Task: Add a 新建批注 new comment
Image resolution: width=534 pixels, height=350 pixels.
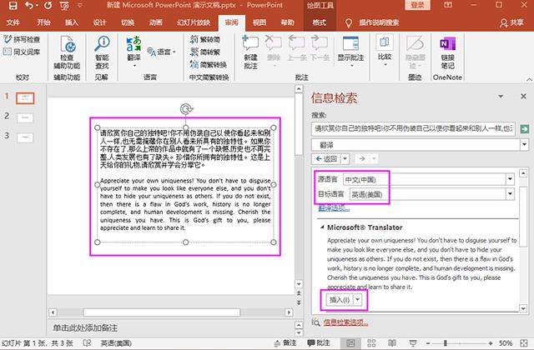Action: tap(250, 52)
